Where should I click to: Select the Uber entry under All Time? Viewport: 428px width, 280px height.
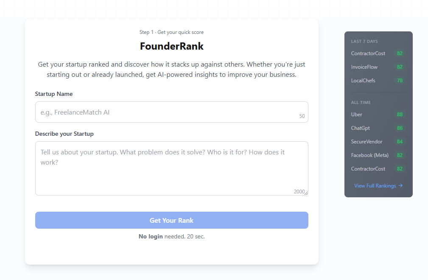356,114
